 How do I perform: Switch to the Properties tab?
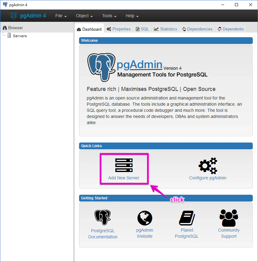119,29
